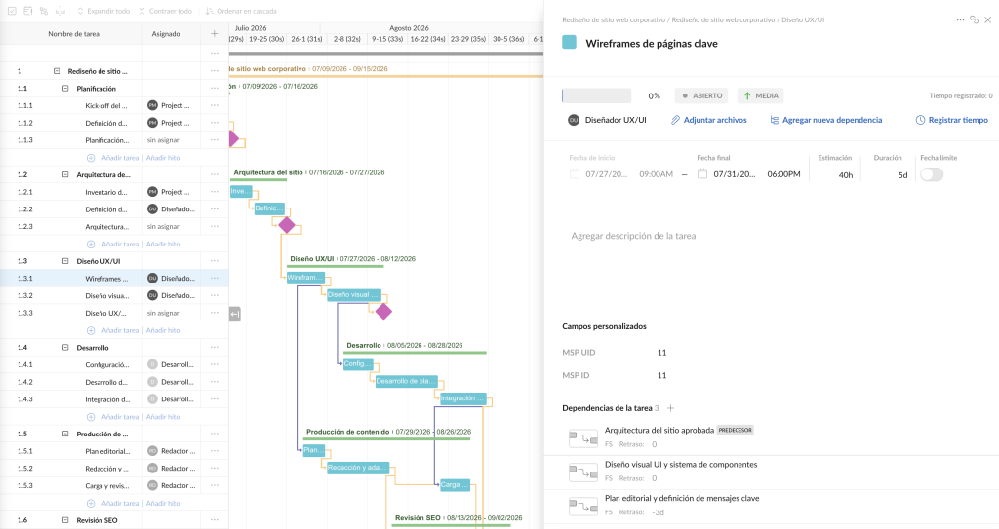Click the Wireframes bar in the Gantt chart

(305, 278)
